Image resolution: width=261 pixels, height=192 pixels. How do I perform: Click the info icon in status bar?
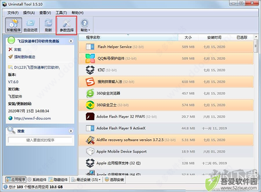pos(6,187)
